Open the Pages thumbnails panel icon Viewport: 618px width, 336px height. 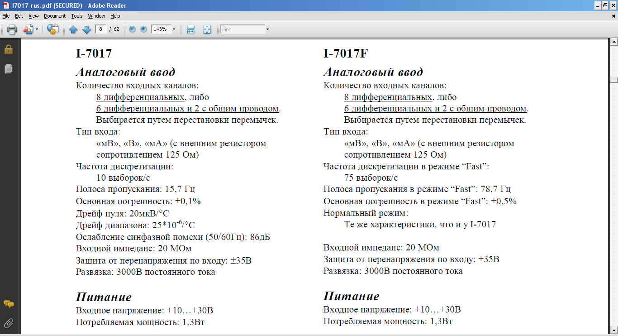(8, 69)
